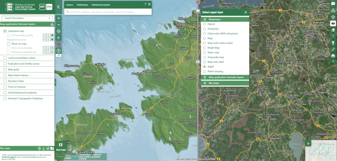Image resolution: width=337 pixels, height=161 pixels.
Task: Open the Advanced search tab
Action: pos(101,5)
